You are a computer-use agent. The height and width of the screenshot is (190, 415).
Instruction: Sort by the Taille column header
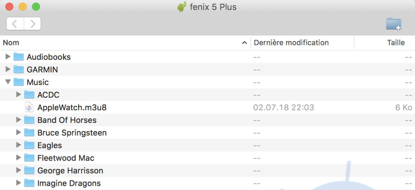pyautogui.click(x=385, y=43)
